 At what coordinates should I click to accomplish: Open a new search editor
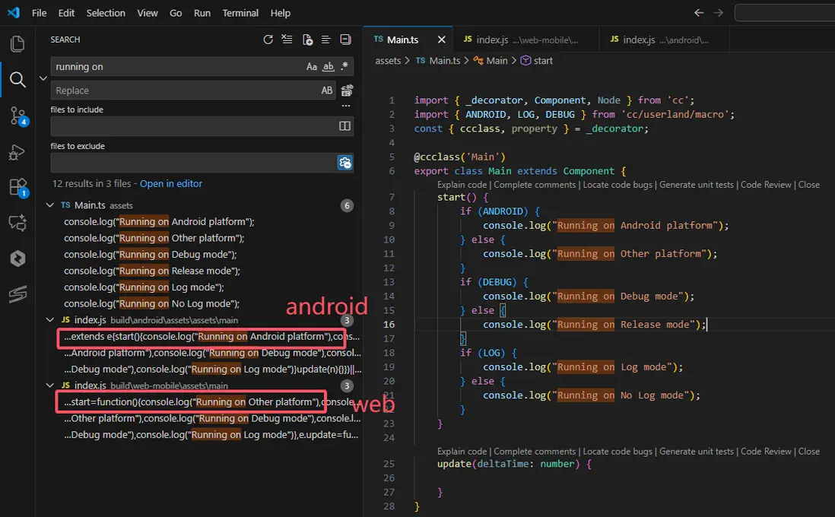[x=307, y=40]
